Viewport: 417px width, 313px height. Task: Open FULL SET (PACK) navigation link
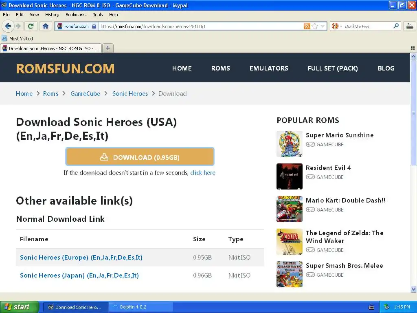coord(333,68)
